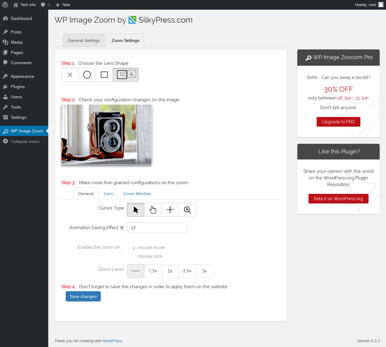Click the WordPress logo in admin bar
Viewport: 386px width, 347px height.
[x=5, y=5]
